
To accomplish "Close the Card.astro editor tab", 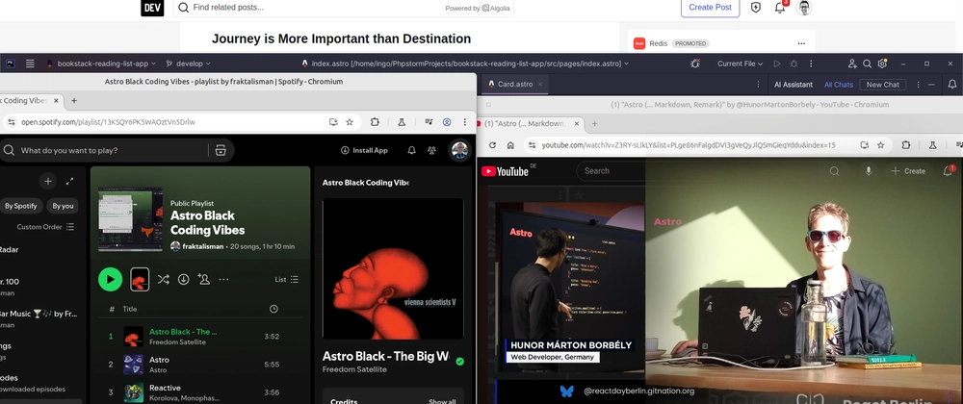I will [540, 84].
